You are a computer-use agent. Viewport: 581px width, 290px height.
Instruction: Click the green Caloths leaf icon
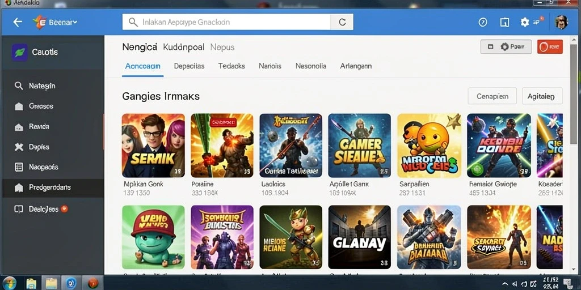[x=19, y=52]
